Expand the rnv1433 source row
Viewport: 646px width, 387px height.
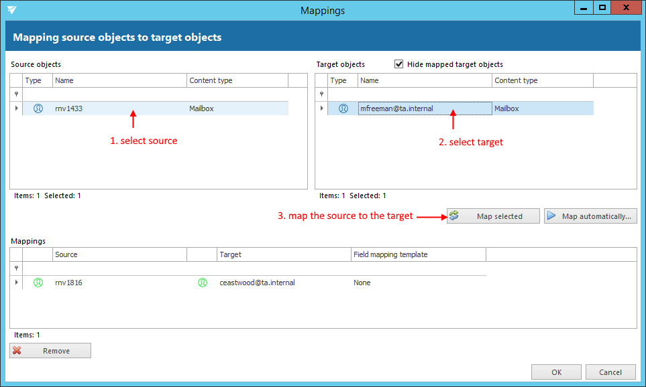coord(16,108)
